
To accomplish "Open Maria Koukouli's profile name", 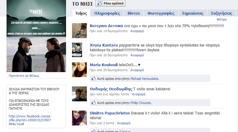I will tap(104, 65).
